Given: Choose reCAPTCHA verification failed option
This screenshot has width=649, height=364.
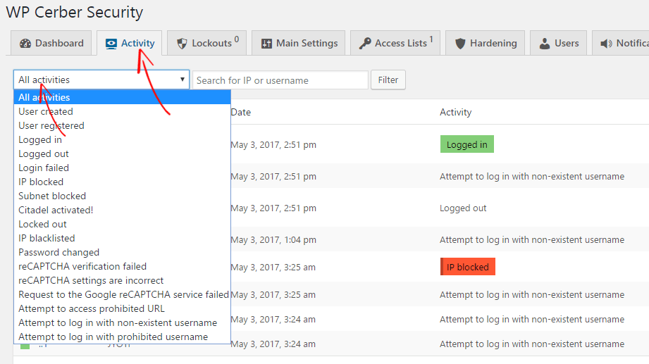Looking at the screenshot, I should tap(122, 266).
